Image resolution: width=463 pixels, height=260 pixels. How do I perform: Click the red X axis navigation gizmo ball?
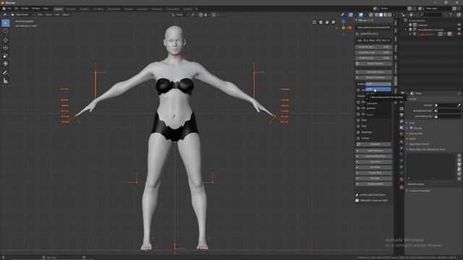click(350, 27)
